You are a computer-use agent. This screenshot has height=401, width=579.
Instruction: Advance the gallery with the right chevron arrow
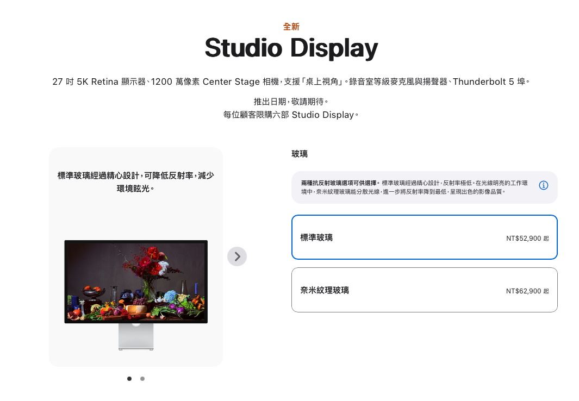[x=237, y=256]
